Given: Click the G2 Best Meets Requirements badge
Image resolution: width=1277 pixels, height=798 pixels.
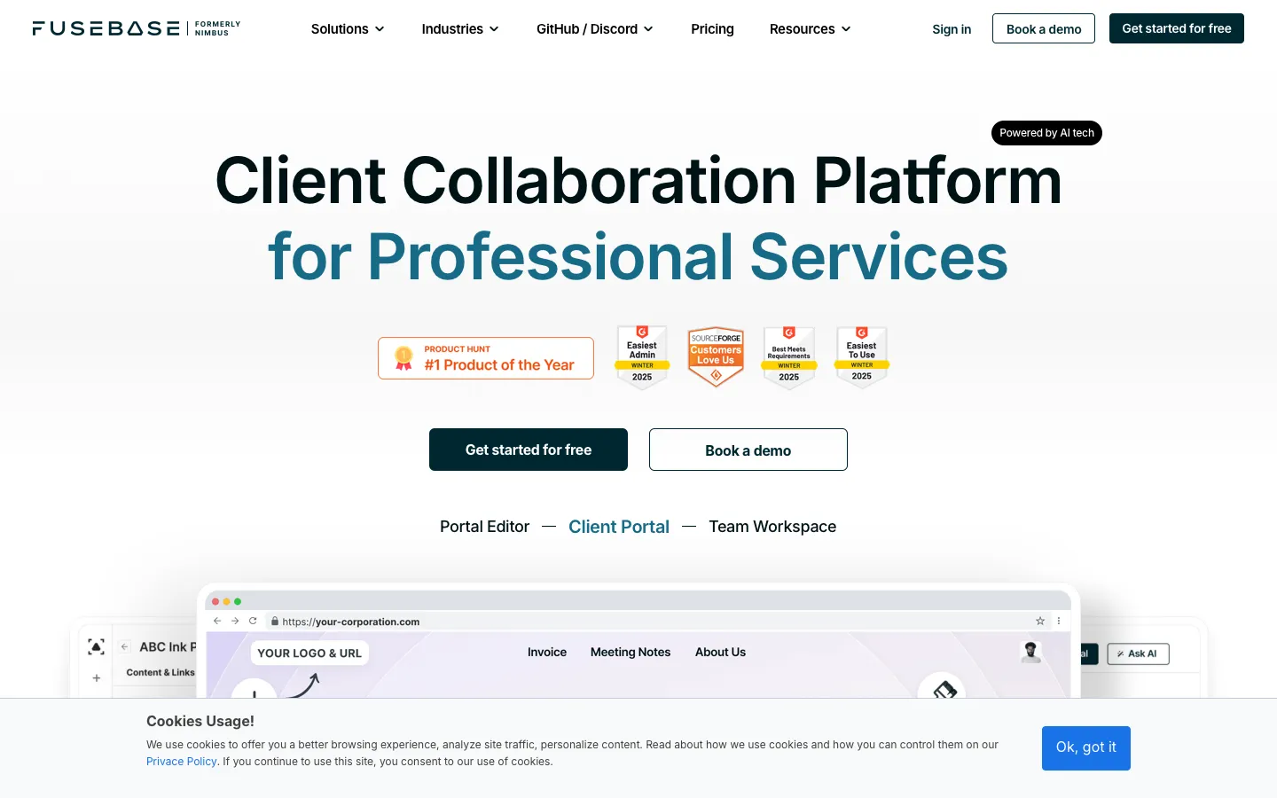Looking at the screenshot, I should click(x=788, y=357).
